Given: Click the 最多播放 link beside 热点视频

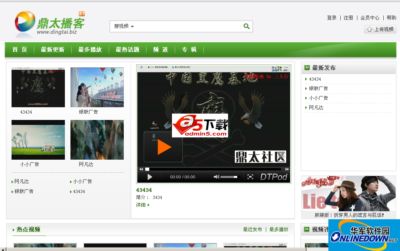Looking at the screenshot, I should (x=278, y=229).
